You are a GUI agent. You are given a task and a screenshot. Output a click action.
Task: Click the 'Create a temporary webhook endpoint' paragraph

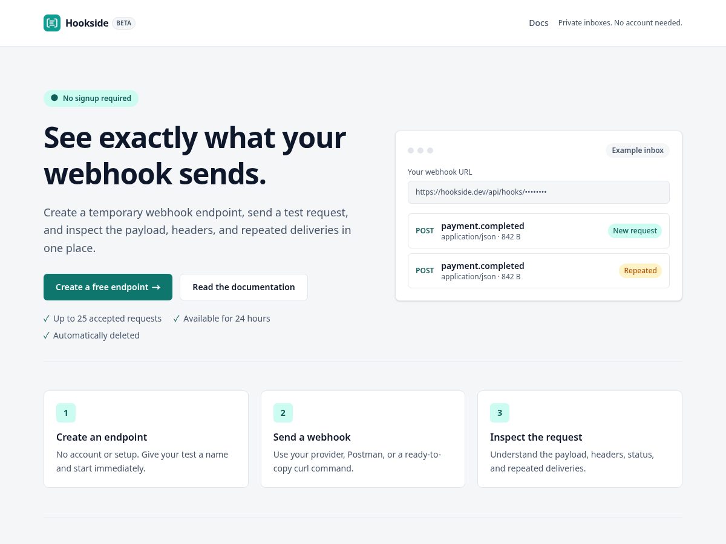click(x=197, y=230)
